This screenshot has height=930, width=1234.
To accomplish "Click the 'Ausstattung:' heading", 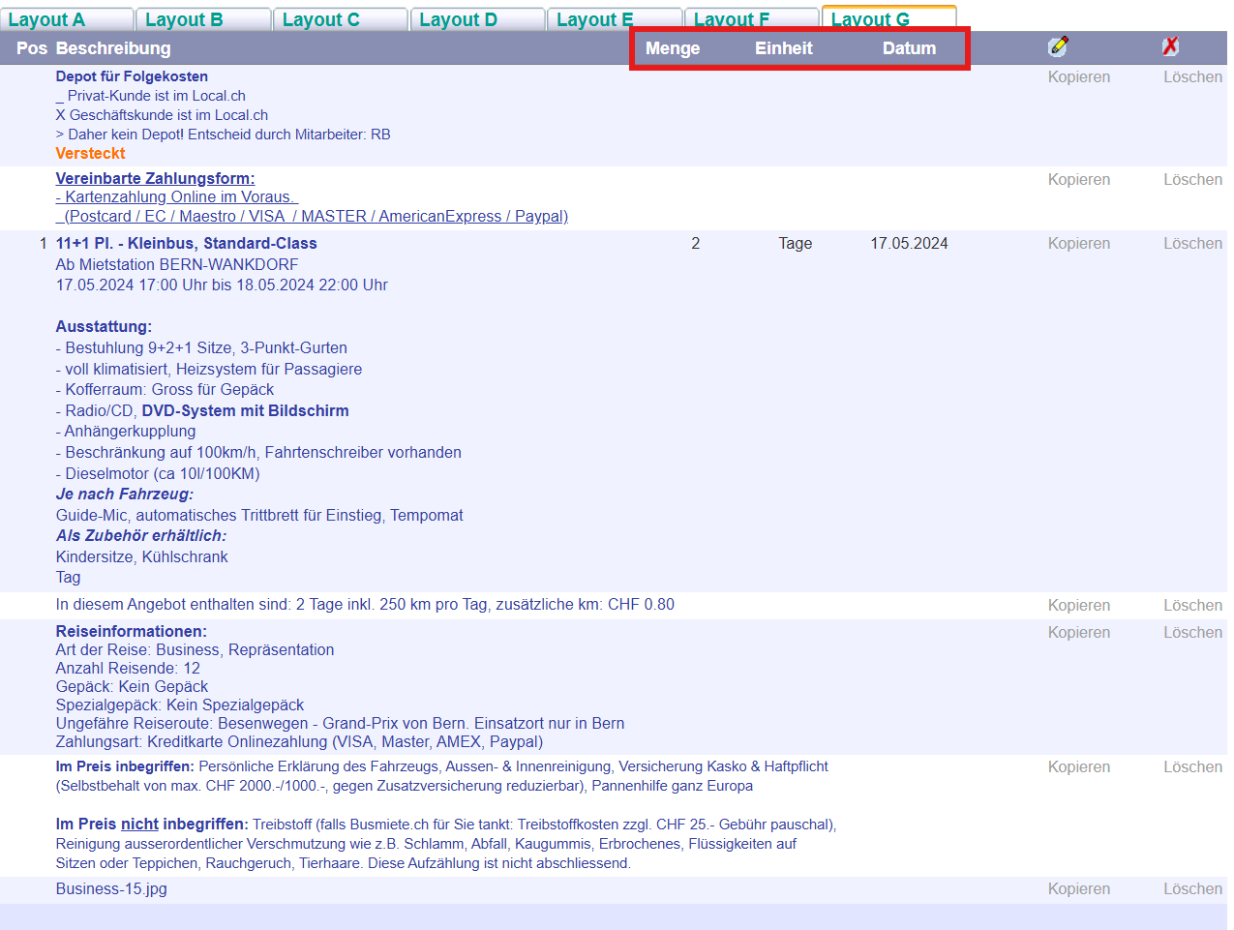I will point(104,327).
